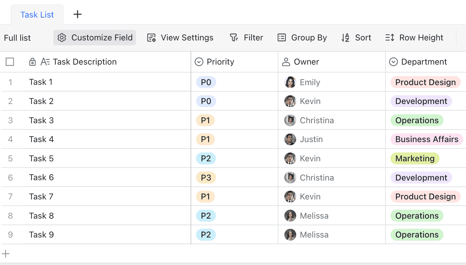Open the Department column dropdown
The width and height of the screenshot is (466, 265).
point(393,62)
